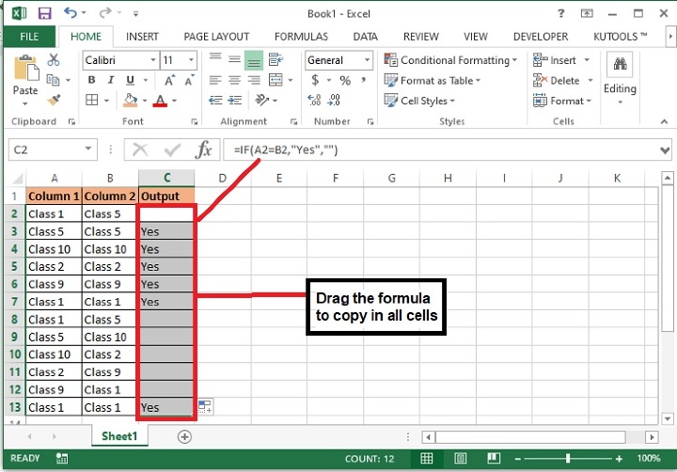Switch to the PAGE LAYOUT tab

click(216, 37)
